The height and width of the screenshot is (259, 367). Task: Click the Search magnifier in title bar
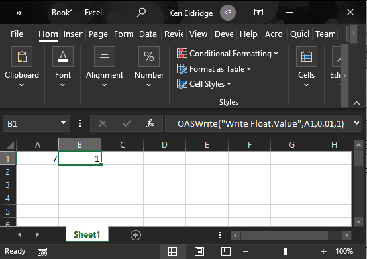coord(141,13)
